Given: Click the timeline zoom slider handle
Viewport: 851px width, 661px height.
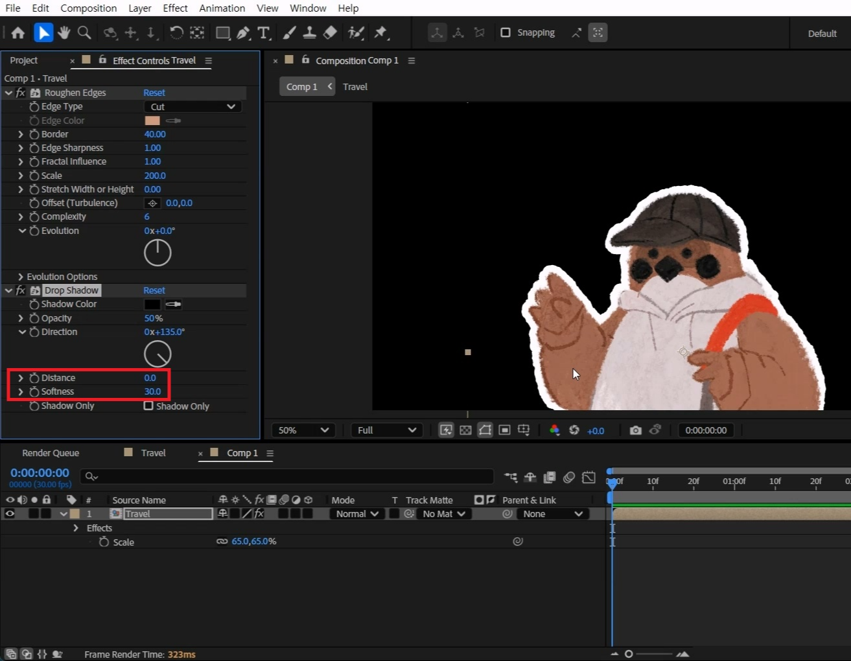Looking at the screenshot, I should pos(629,654).
